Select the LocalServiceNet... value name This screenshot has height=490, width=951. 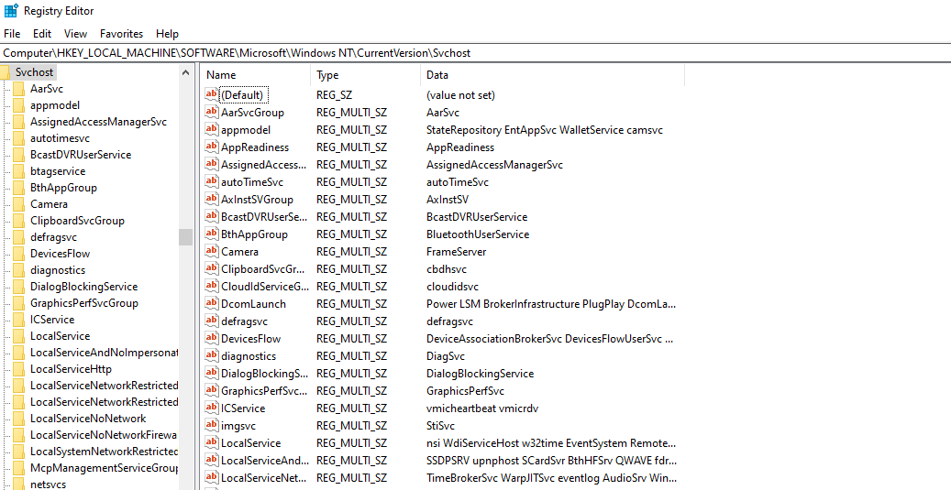point(265,478)
